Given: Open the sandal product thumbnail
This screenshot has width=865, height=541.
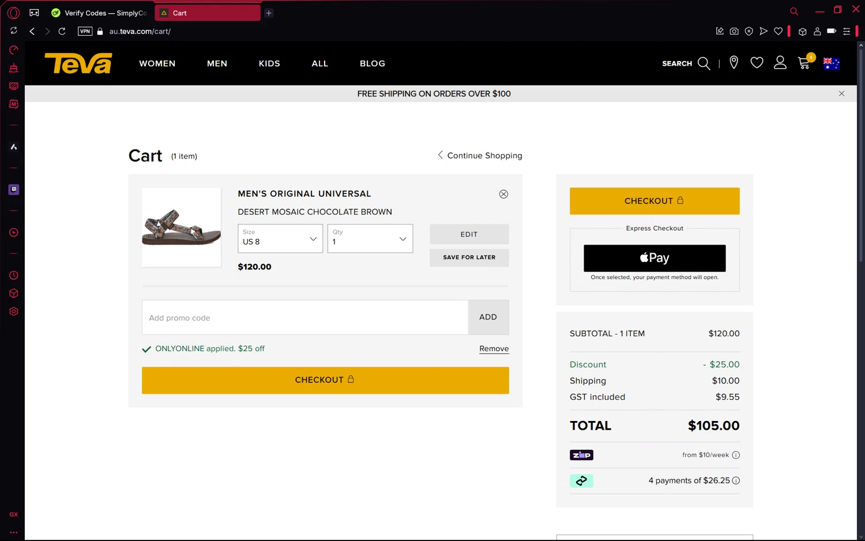Looking at the screenshot, I should 181,227.
